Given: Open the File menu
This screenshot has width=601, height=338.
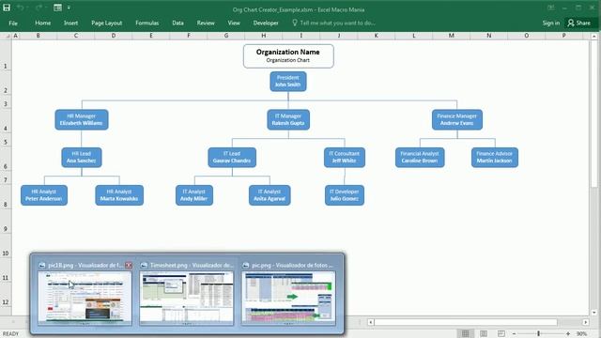Looking at the screenshot, I should click(x=13, y=23).
